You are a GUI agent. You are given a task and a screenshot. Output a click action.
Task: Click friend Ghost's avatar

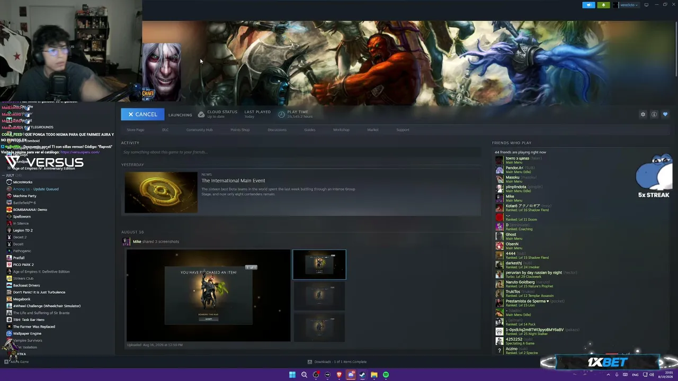click(x=499, y=237)
